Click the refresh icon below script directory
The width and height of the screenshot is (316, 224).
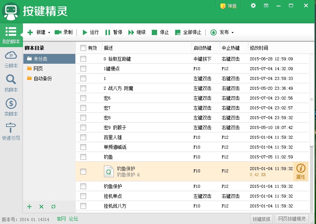click(53, 207)
